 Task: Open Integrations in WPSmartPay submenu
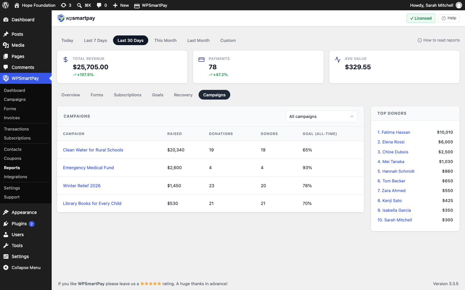[x=15, y=177]
